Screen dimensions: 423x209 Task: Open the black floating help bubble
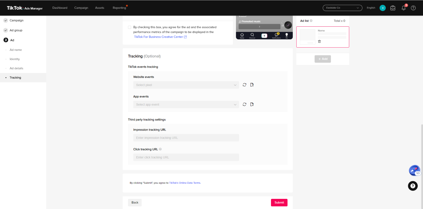pyautogui.click(x=413, y=186)
